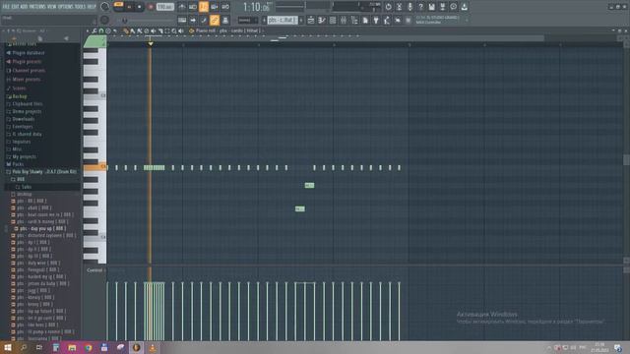Image resolution: width=630 pixels, height=354 pixels.
Task: Select the Paint brush tool in piano roll
Action: pos(133,30)
